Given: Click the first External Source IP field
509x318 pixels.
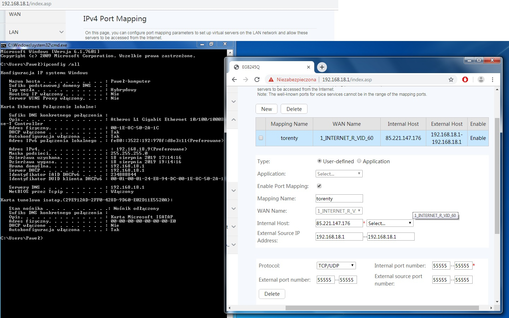Looking at the screenshot, I should pos(339,237).
